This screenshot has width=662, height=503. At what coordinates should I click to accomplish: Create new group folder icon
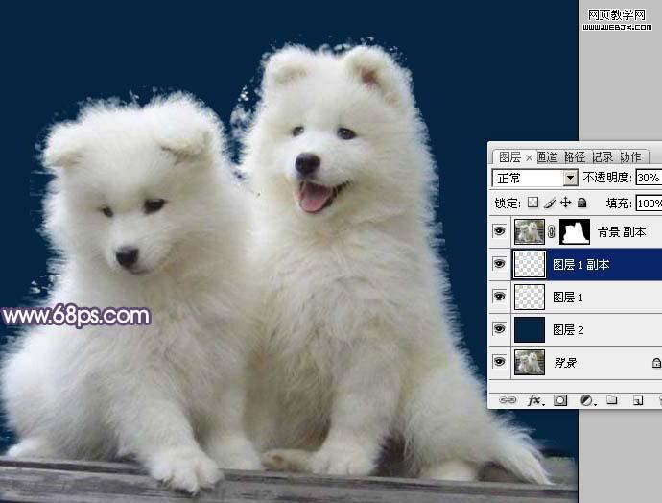pyautogui.click(x=612, y=400)
